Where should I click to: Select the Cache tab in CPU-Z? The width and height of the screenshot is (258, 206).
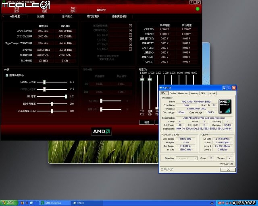point(173,93)
